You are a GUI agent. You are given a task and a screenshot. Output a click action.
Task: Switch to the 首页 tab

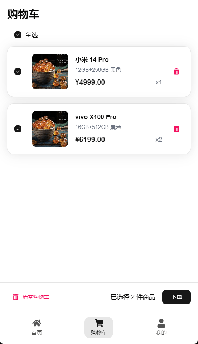coord(37,333)
